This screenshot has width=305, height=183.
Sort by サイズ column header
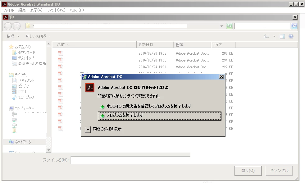pos(224,45)
